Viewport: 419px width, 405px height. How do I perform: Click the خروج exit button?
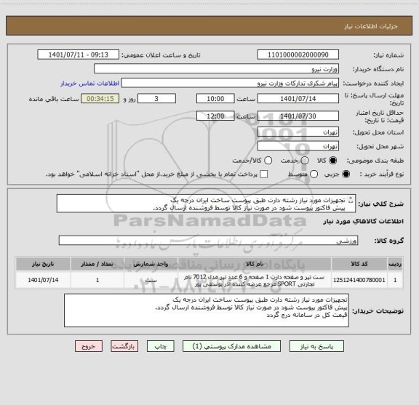tap(89, 346)
